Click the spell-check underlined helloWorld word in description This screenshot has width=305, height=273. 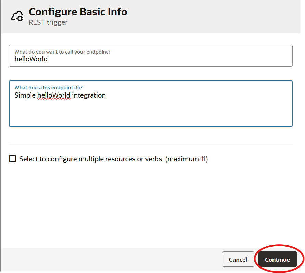click(54, 96)
